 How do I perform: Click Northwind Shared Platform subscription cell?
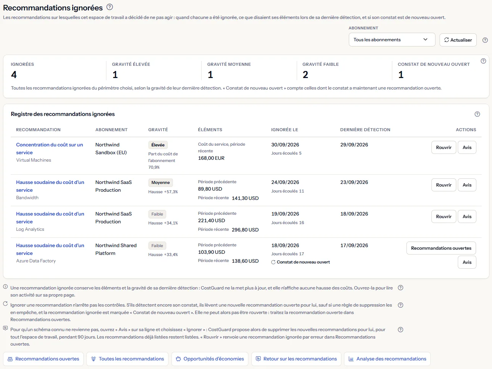pos(116,249)
